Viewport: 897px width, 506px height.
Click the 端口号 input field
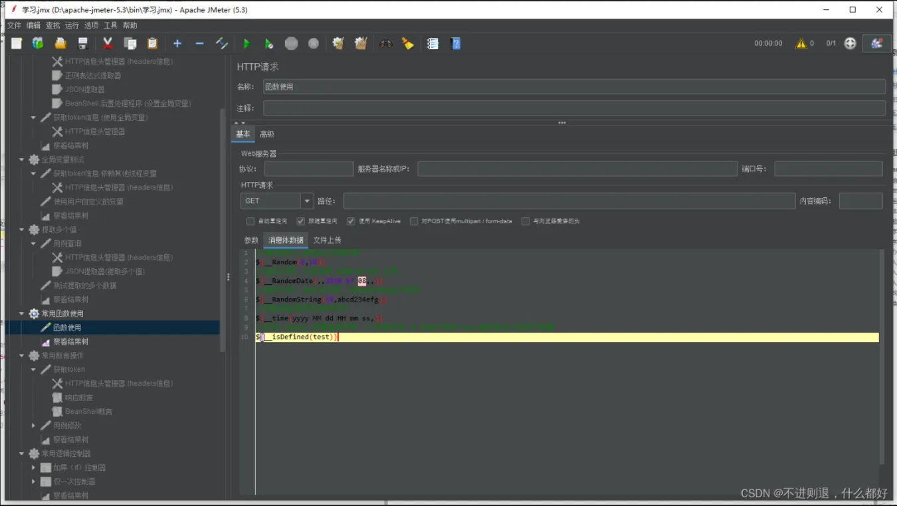pyautogui.click(x=828, y=169)
